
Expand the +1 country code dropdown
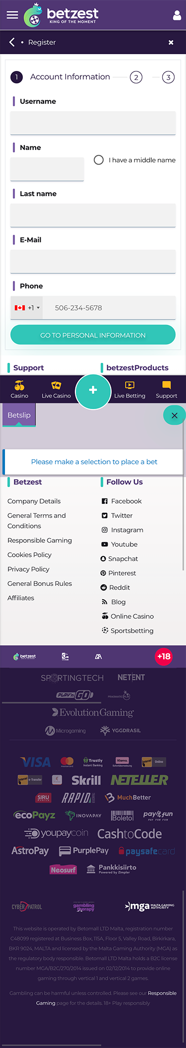[x=27, y=308]
